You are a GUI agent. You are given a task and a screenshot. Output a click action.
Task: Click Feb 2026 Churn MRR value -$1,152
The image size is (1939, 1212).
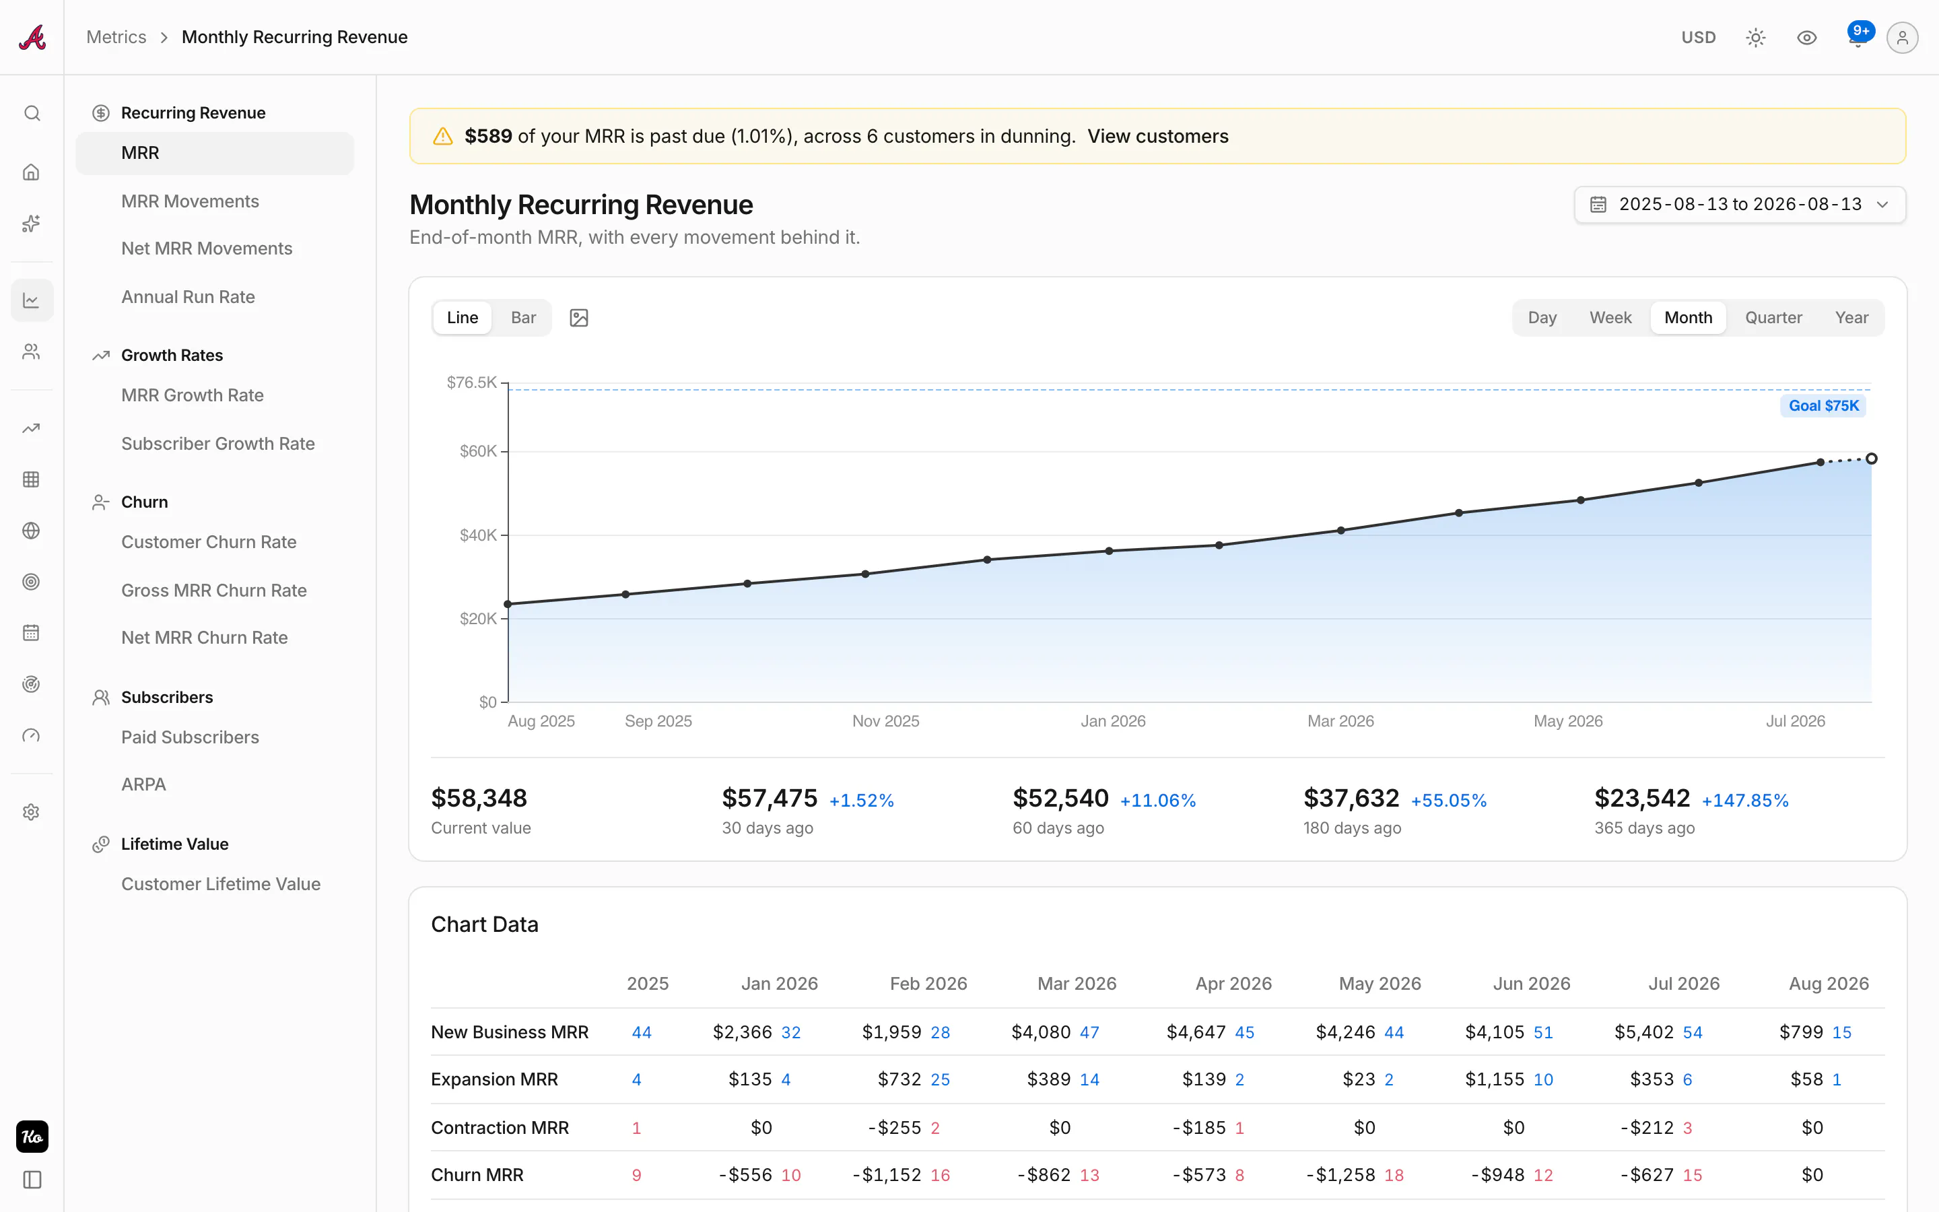coord(886,1174)
